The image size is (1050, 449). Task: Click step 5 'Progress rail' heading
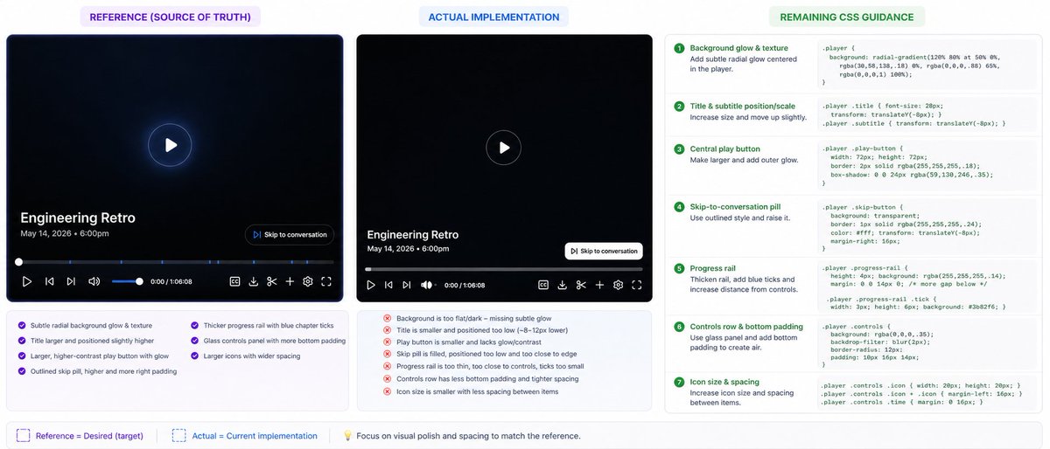(x=712, y=268)
